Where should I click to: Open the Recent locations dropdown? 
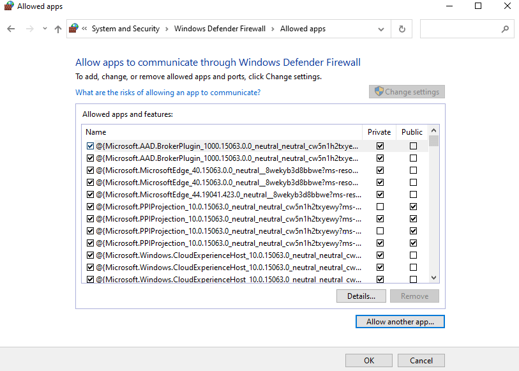tap(45, 29)
